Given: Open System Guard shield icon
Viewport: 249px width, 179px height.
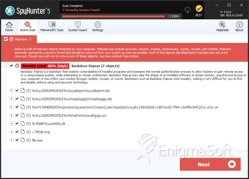Looking at the screenshot, I should pyautogui.click(x=78, y=25).
